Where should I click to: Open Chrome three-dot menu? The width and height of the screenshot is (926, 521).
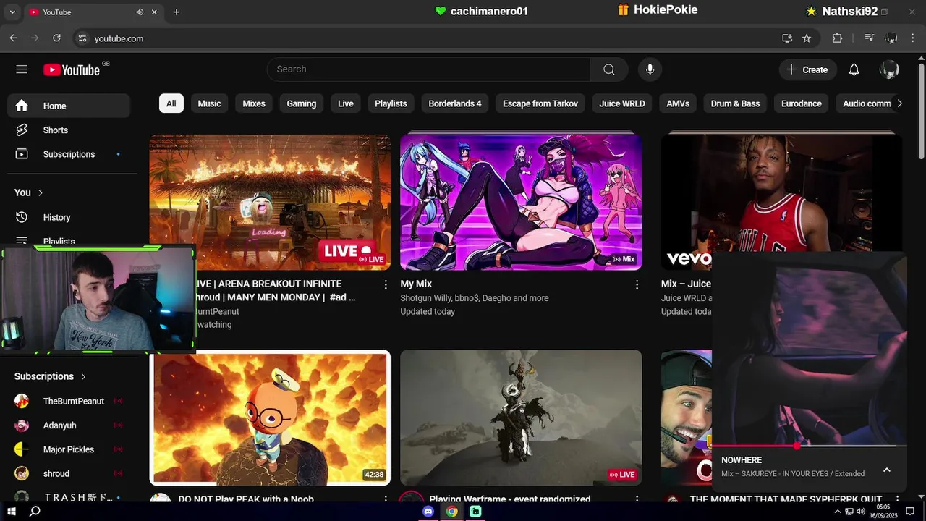(x=912, y=38)
